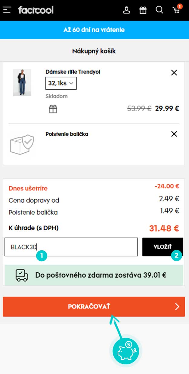The image size is (189, 374).
Task: Open search with the magnifier icon
Action: (x=159, y=10)
